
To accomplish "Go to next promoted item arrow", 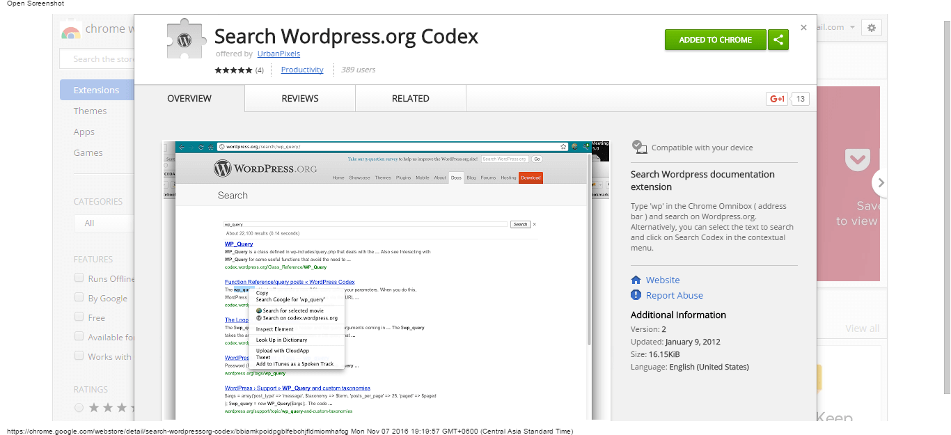I will (880, 183).
